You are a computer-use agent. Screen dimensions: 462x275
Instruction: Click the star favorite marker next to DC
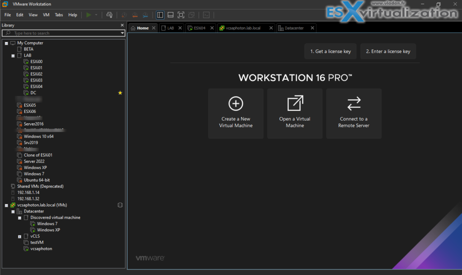(x=120, y=93)
